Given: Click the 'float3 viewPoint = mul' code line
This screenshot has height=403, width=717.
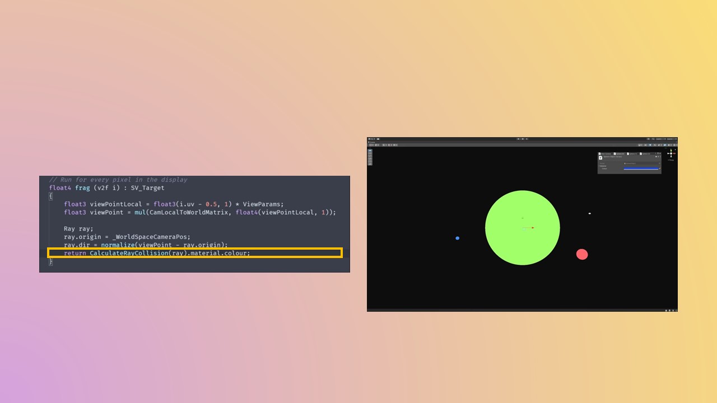Looking at the screenshot, I should 200,212.
